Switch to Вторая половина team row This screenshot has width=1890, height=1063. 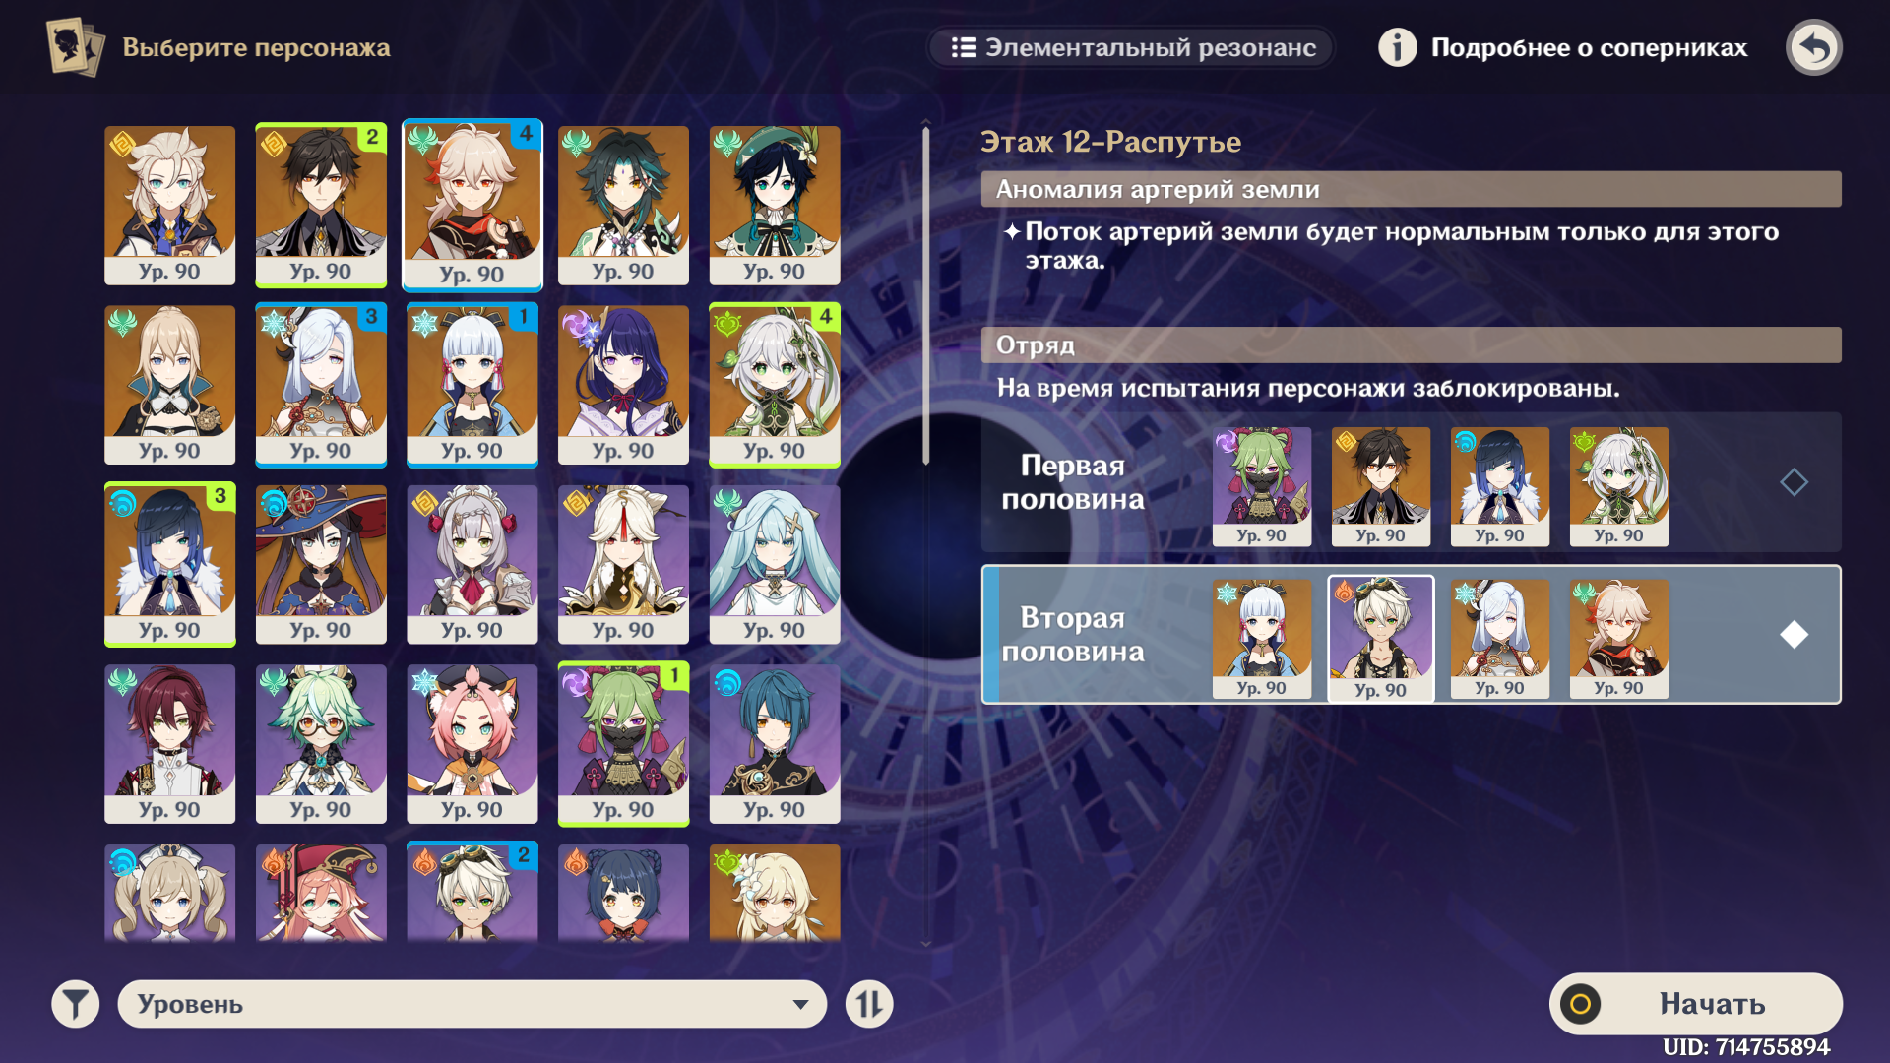coord(1411,635)
